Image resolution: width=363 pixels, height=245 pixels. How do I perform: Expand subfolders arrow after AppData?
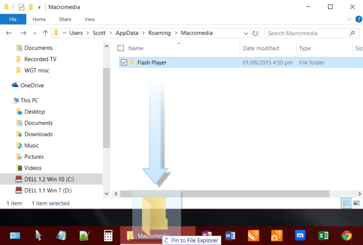pos(143,33)
